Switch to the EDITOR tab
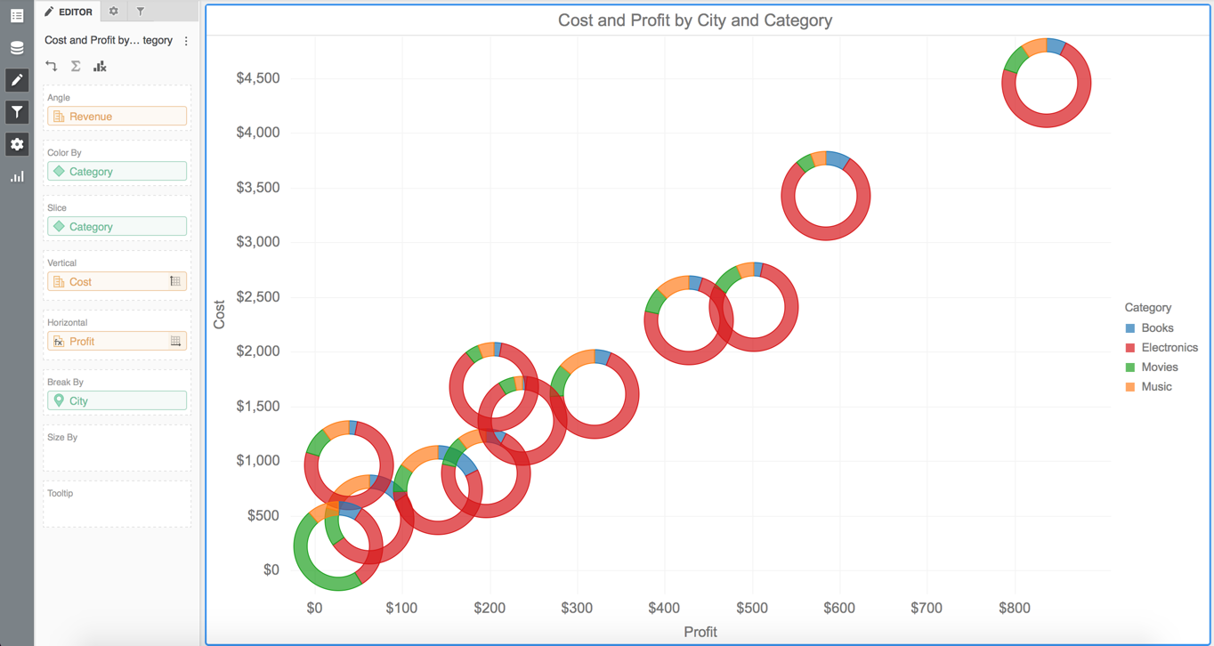The image size is (1214, 646). pyautogui.click(x=69, y=12)
